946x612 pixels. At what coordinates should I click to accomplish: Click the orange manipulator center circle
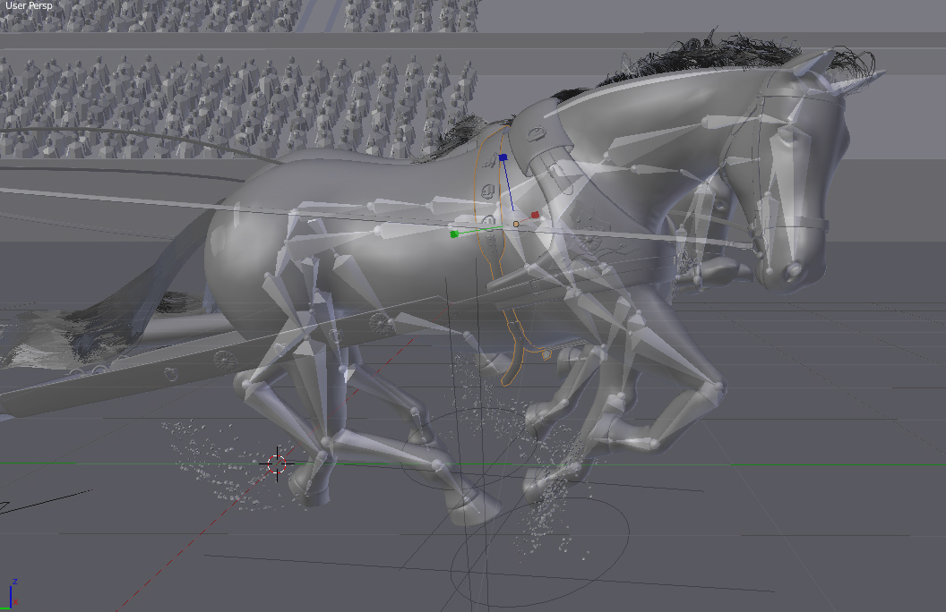click(x=516, y=224)
